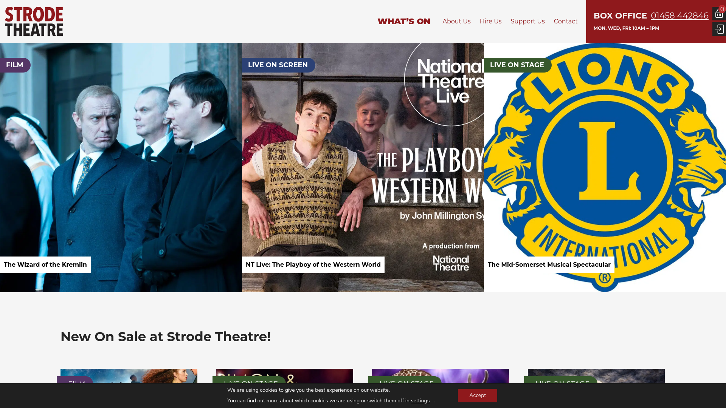Viewport: 726px width, 408px height.
Task: Go to Support Us page
Action: 527,22
